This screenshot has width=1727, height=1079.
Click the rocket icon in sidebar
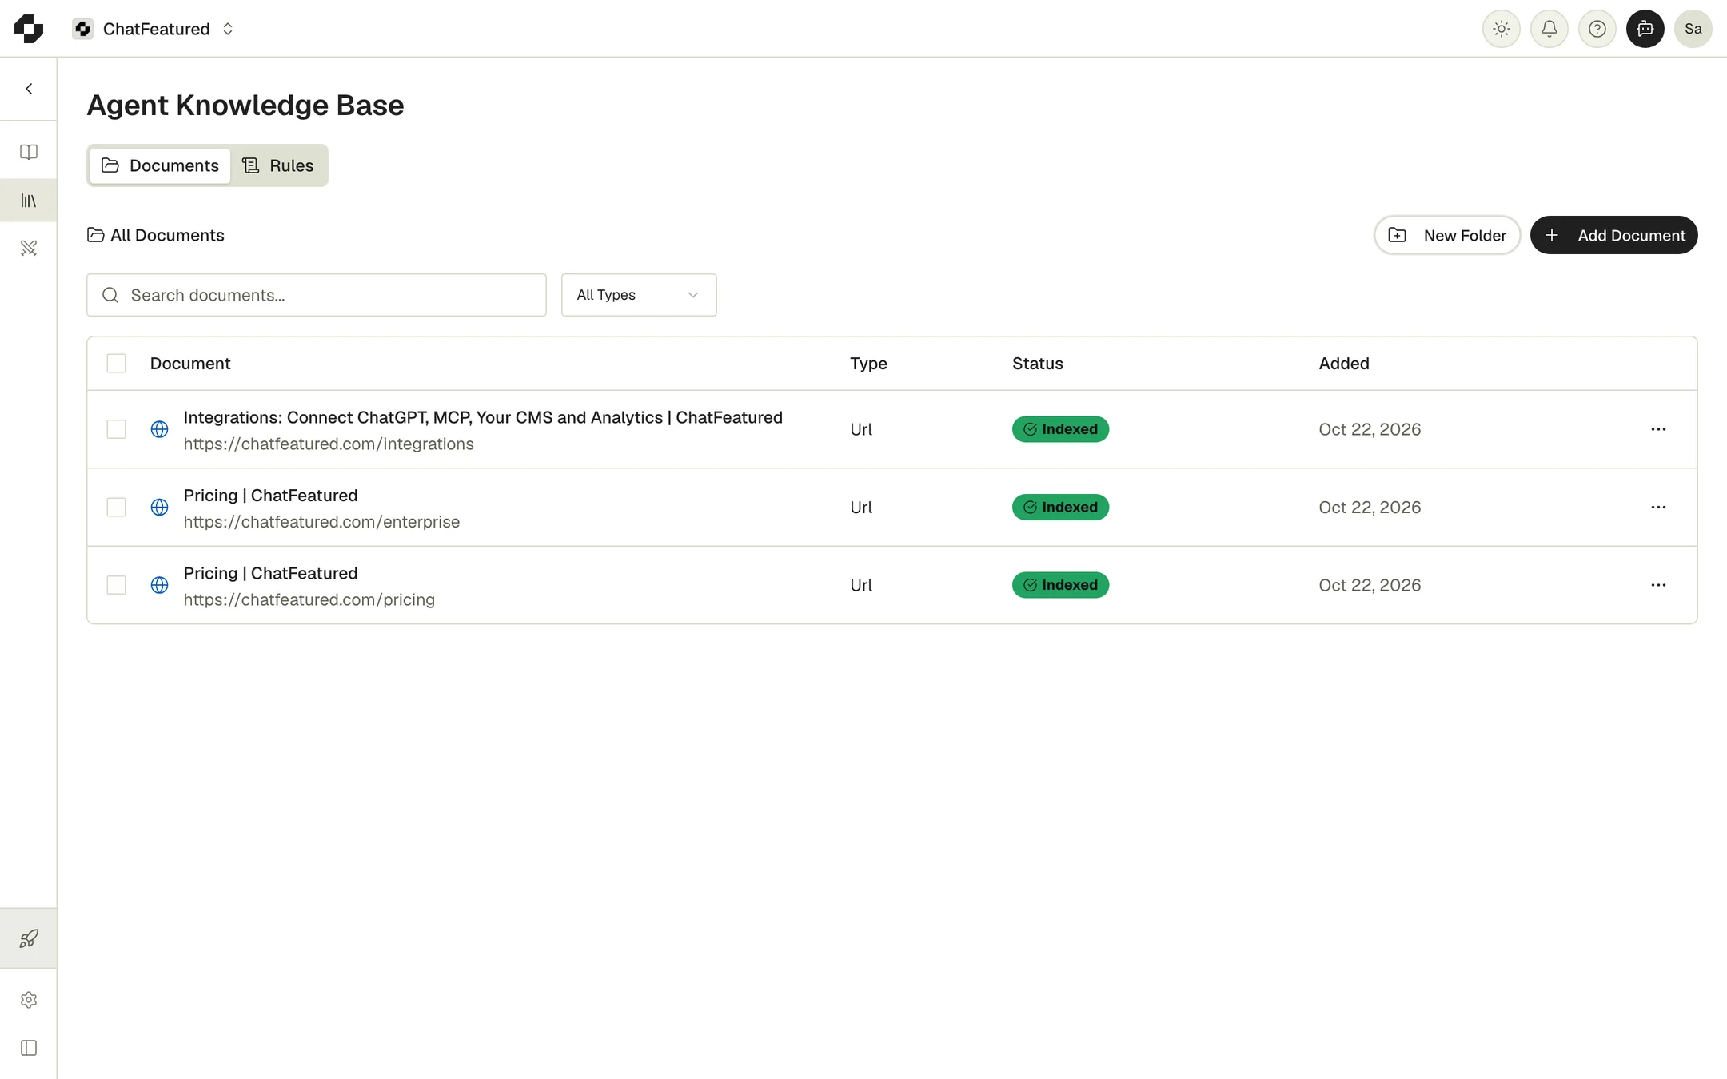(29, 938)
